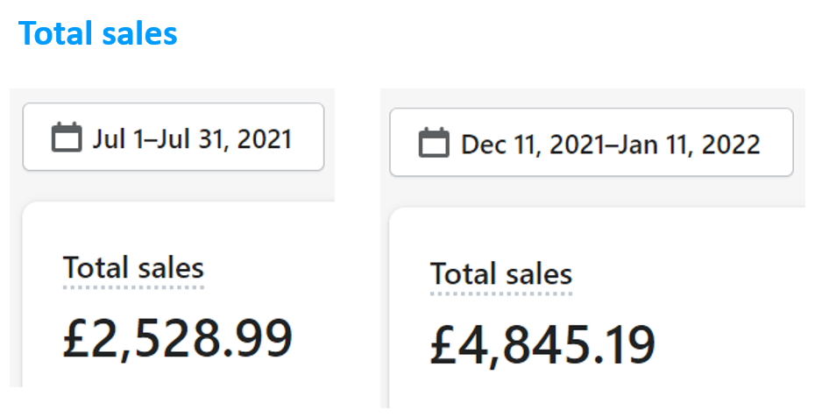
Task: Select the £4,845.19 sales figure
Action: [543, 343]
